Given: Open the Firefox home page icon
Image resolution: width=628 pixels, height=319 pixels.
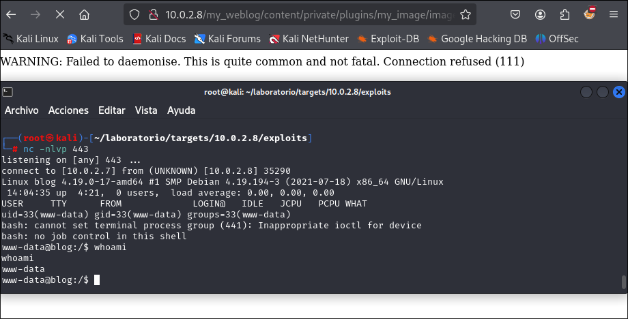Looking at the screenshot, I should [x=84, y=15].
